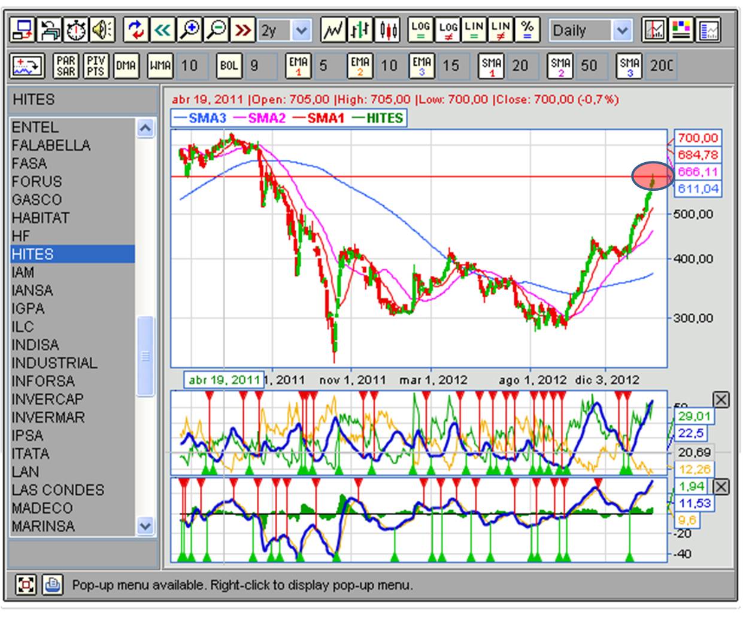Screen dimensions: 746x618
Task: Close the upper indicator panel
Action: point(721,400)
